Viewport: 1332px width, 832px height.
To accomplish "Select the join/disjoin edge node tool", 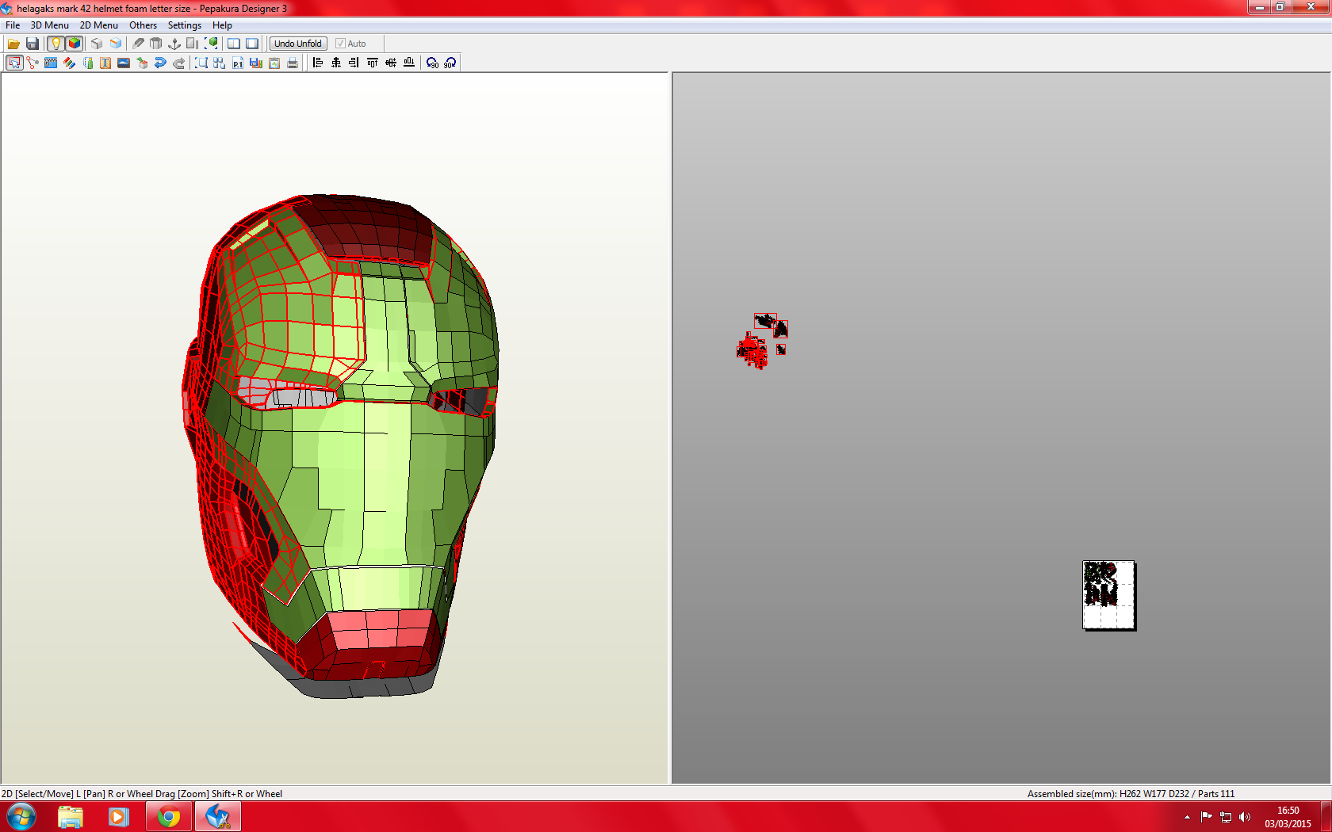I will [33, 63].
